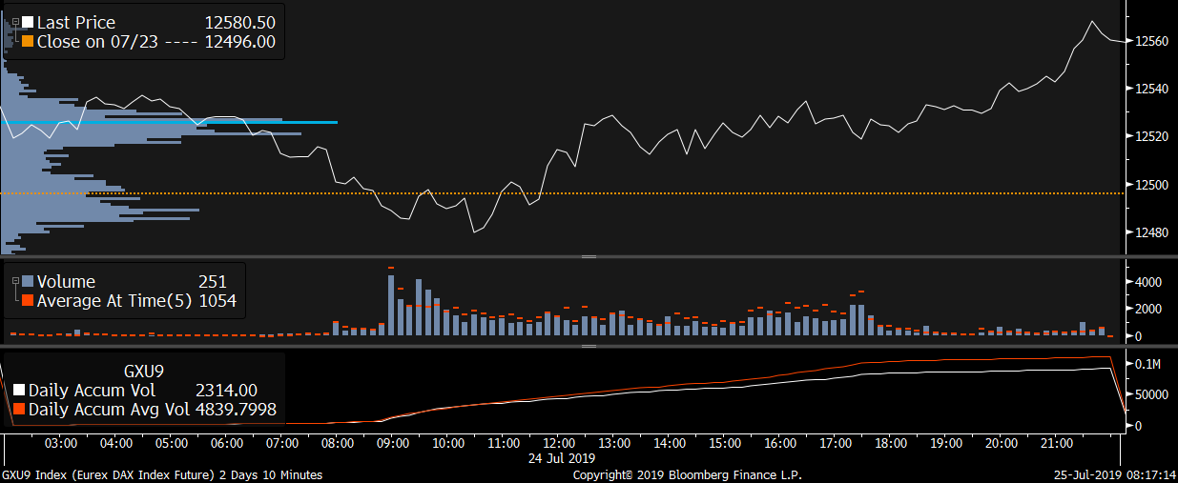Click the white Last Price color swatch
The width and height of the screenshot is (1178, 483).
[x=28, y=22]
